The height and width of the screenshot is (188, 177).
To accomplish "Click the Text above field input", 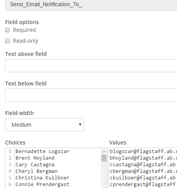I will pos(91,66).
